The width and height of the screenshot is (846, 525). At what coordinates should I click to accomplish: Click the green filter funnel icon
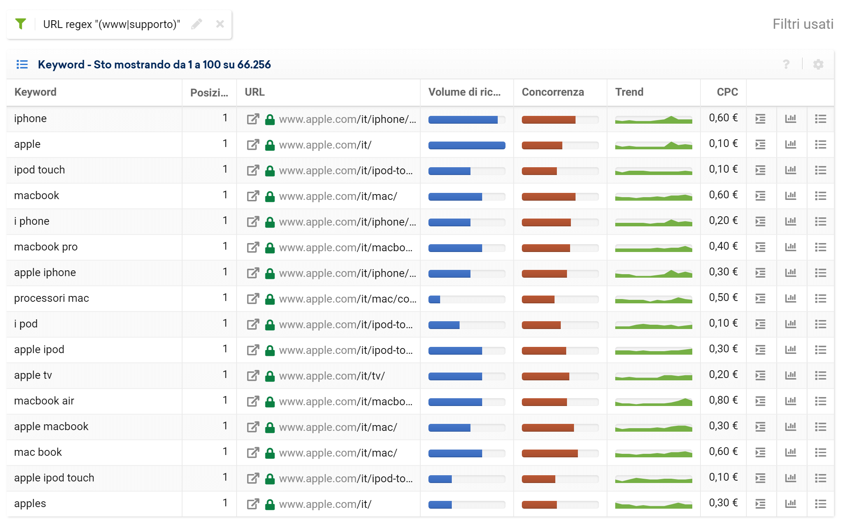coord(21,24)
